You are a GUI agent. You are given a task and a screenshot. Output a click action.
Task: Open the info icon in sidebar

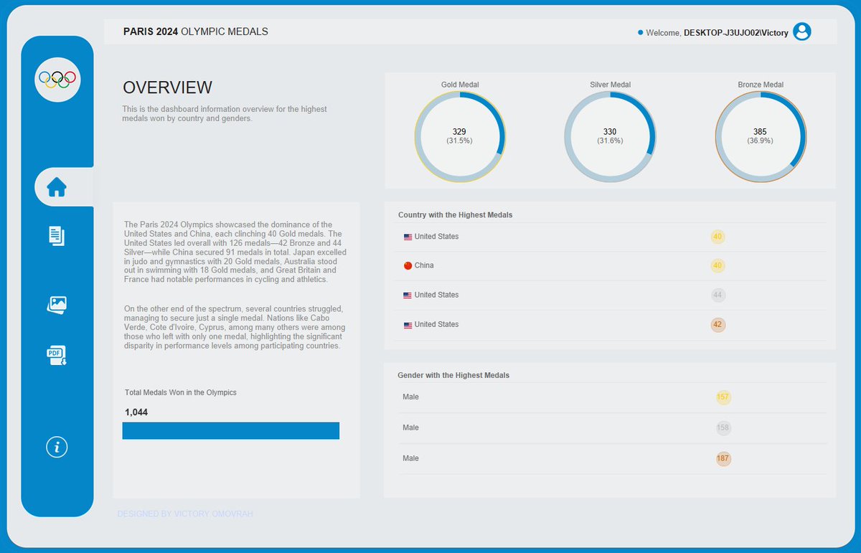(57, 447)
